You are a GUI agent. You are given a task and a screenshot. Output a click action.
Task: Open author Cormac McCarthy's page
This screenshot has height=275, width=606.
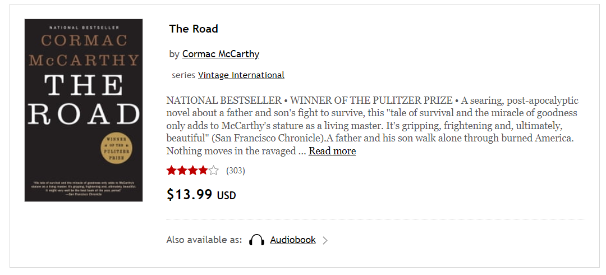pos(221,54)
